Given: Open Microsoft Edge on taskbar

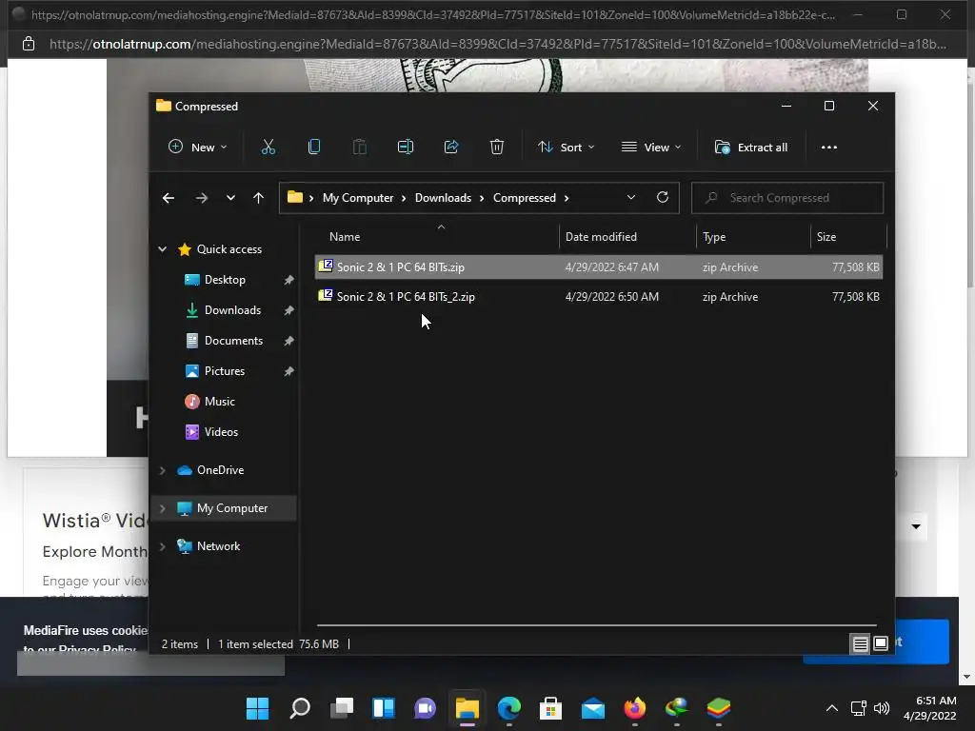Looking at the screenshot, I should pos(509,708).
